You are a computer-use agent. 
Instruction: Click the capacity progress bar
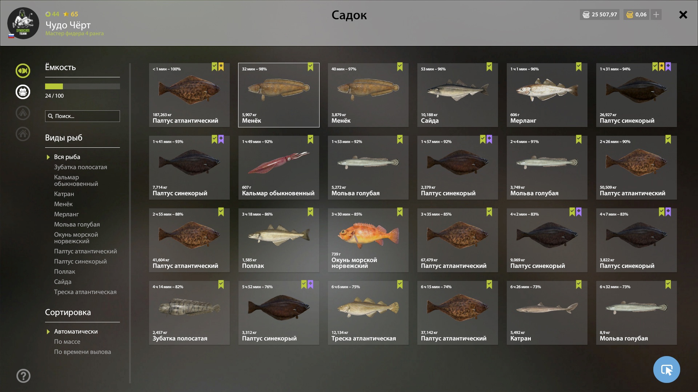[x=83, y=86]
